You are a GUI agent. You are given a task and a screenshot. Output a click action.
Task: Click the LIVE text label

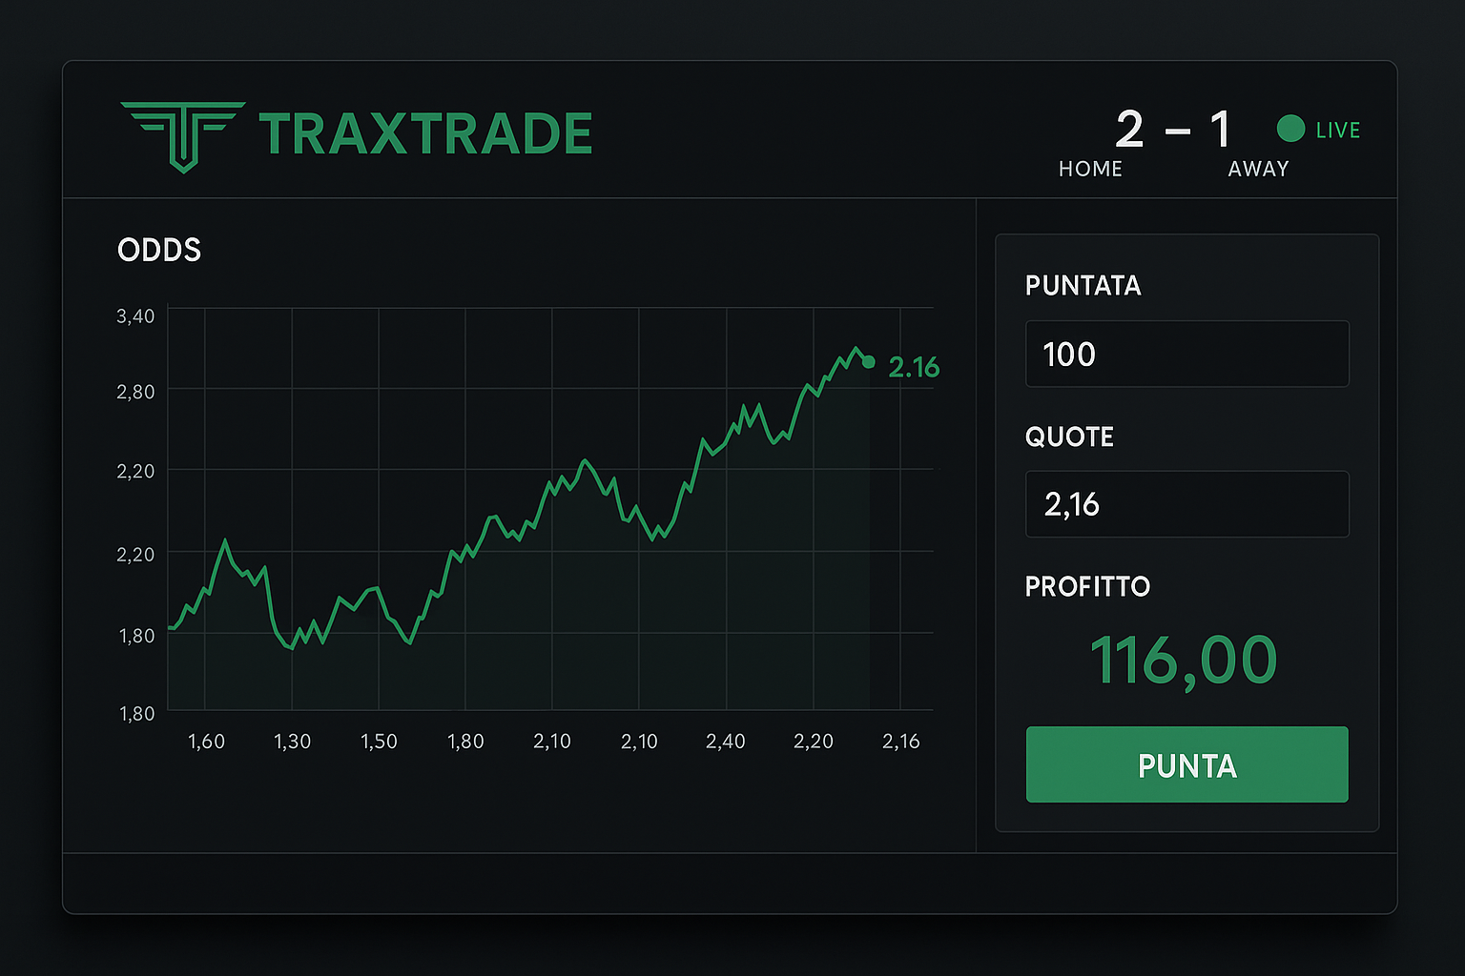pos(1337,130)
